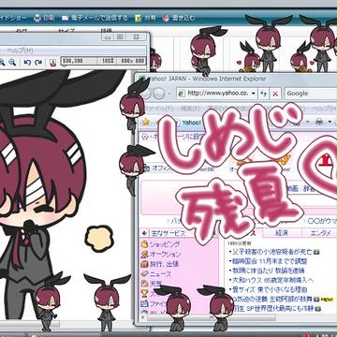The width and height of the screenshot is (337, 337).
Task: Click the printer icon on IE command bar
Action: click(x=318, y=122)
